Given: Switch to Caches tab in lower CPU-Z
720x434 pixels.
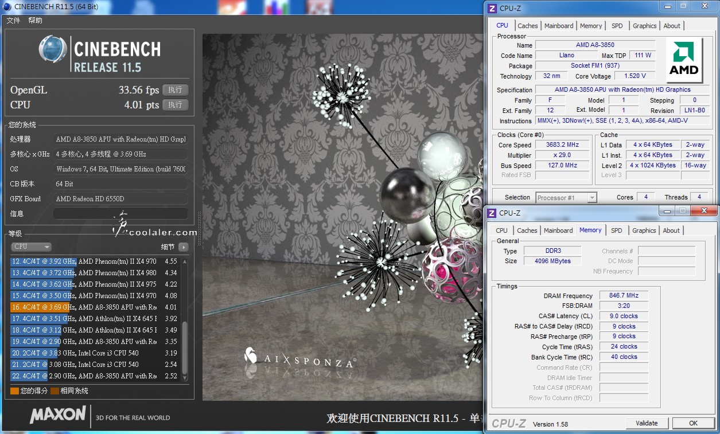Looking at the screenshot, I should [527, 230].
